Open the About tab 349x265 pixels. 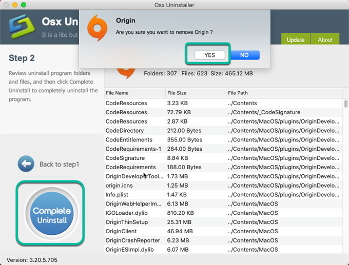(x=325, y=39)
